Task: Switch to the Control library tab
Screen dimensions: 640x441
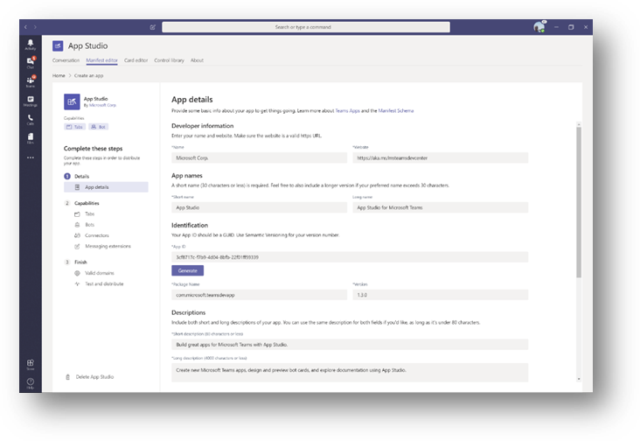Action: (x=169, y=60)
